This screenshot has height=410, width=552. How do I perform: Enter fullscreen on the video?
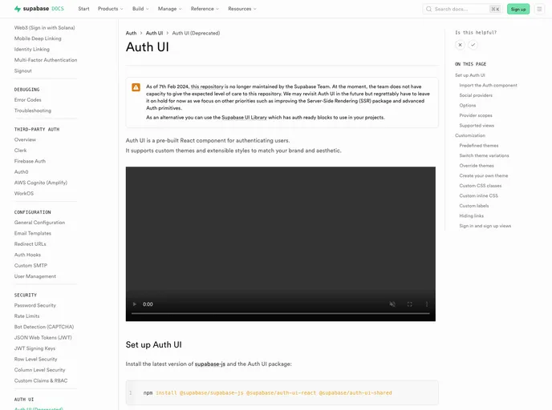409,304
